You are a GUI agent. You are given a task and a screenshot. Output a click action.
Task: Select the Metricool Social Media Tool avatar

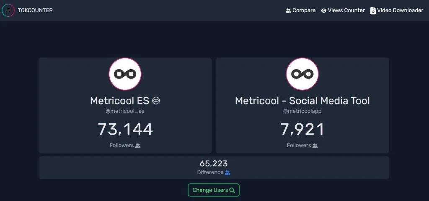(302, 74)
